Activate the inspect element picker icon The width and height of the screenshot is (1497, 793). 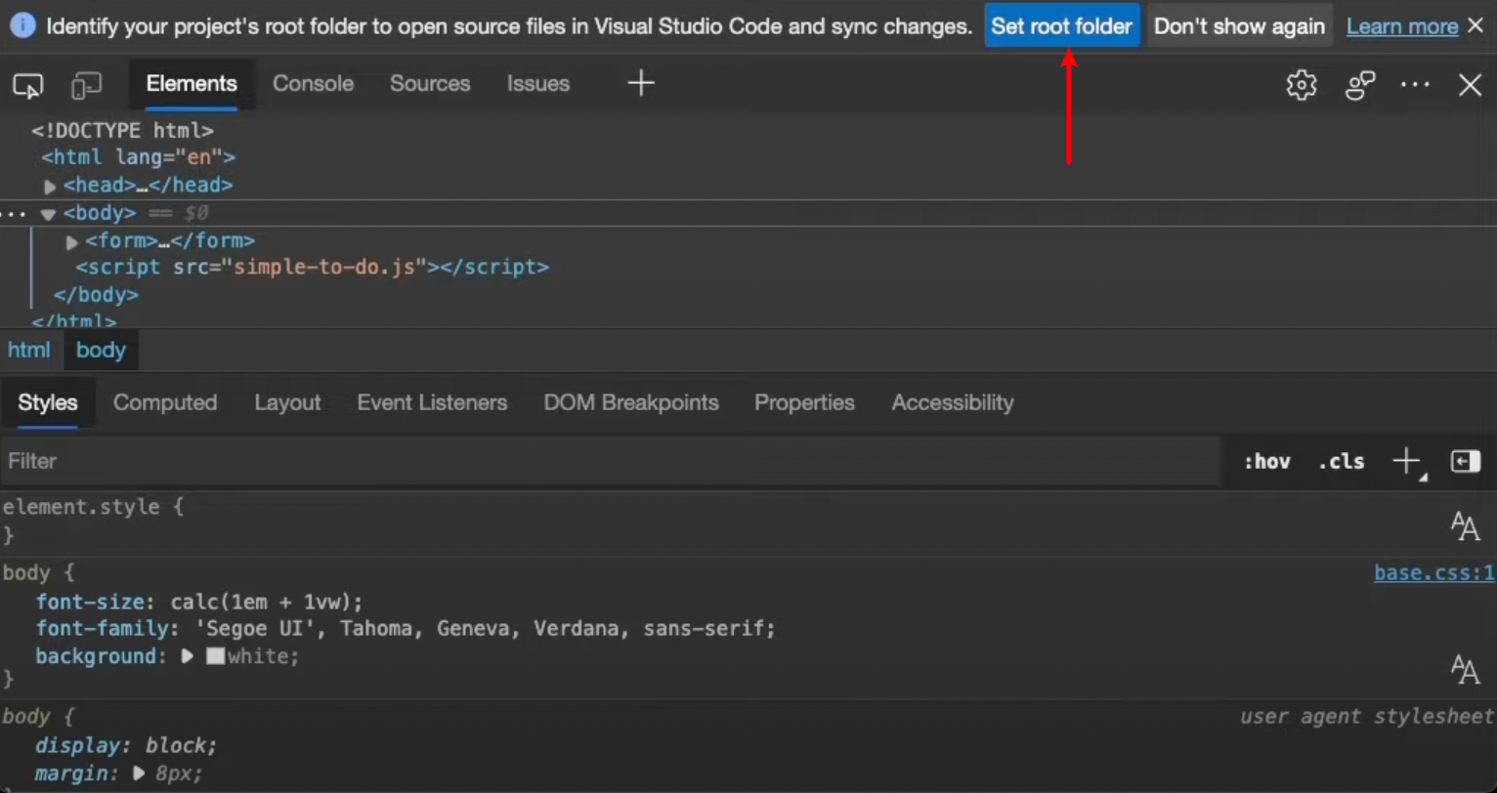coord(27,86)
